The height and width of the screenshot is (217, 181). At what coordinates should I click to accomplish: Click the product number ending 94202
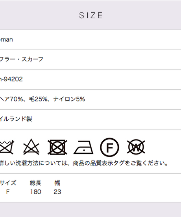click(x=11, y=79)
